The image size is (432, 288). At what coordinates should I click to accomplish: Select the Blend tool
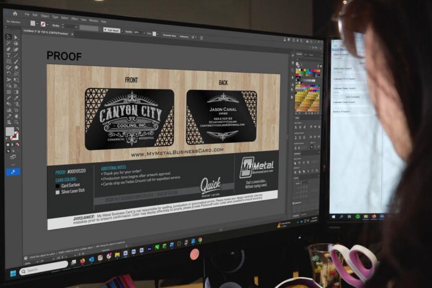9,104
